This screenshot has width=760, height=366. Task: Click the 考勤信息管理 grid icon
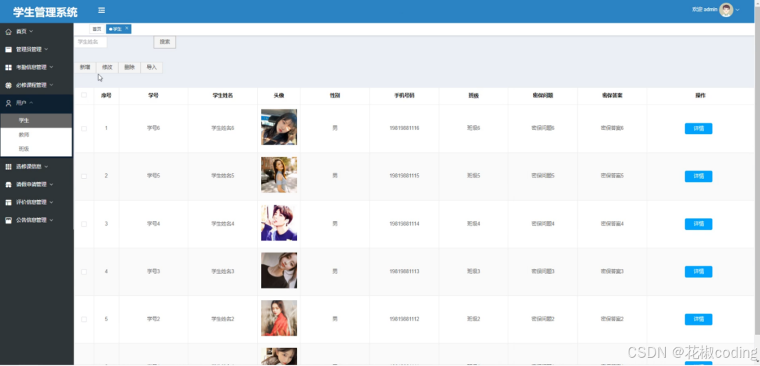8,67
